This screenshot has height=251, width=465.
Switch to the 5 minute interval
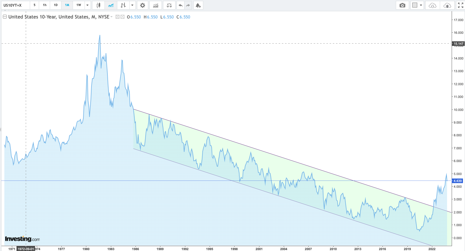tap(34, 5)
